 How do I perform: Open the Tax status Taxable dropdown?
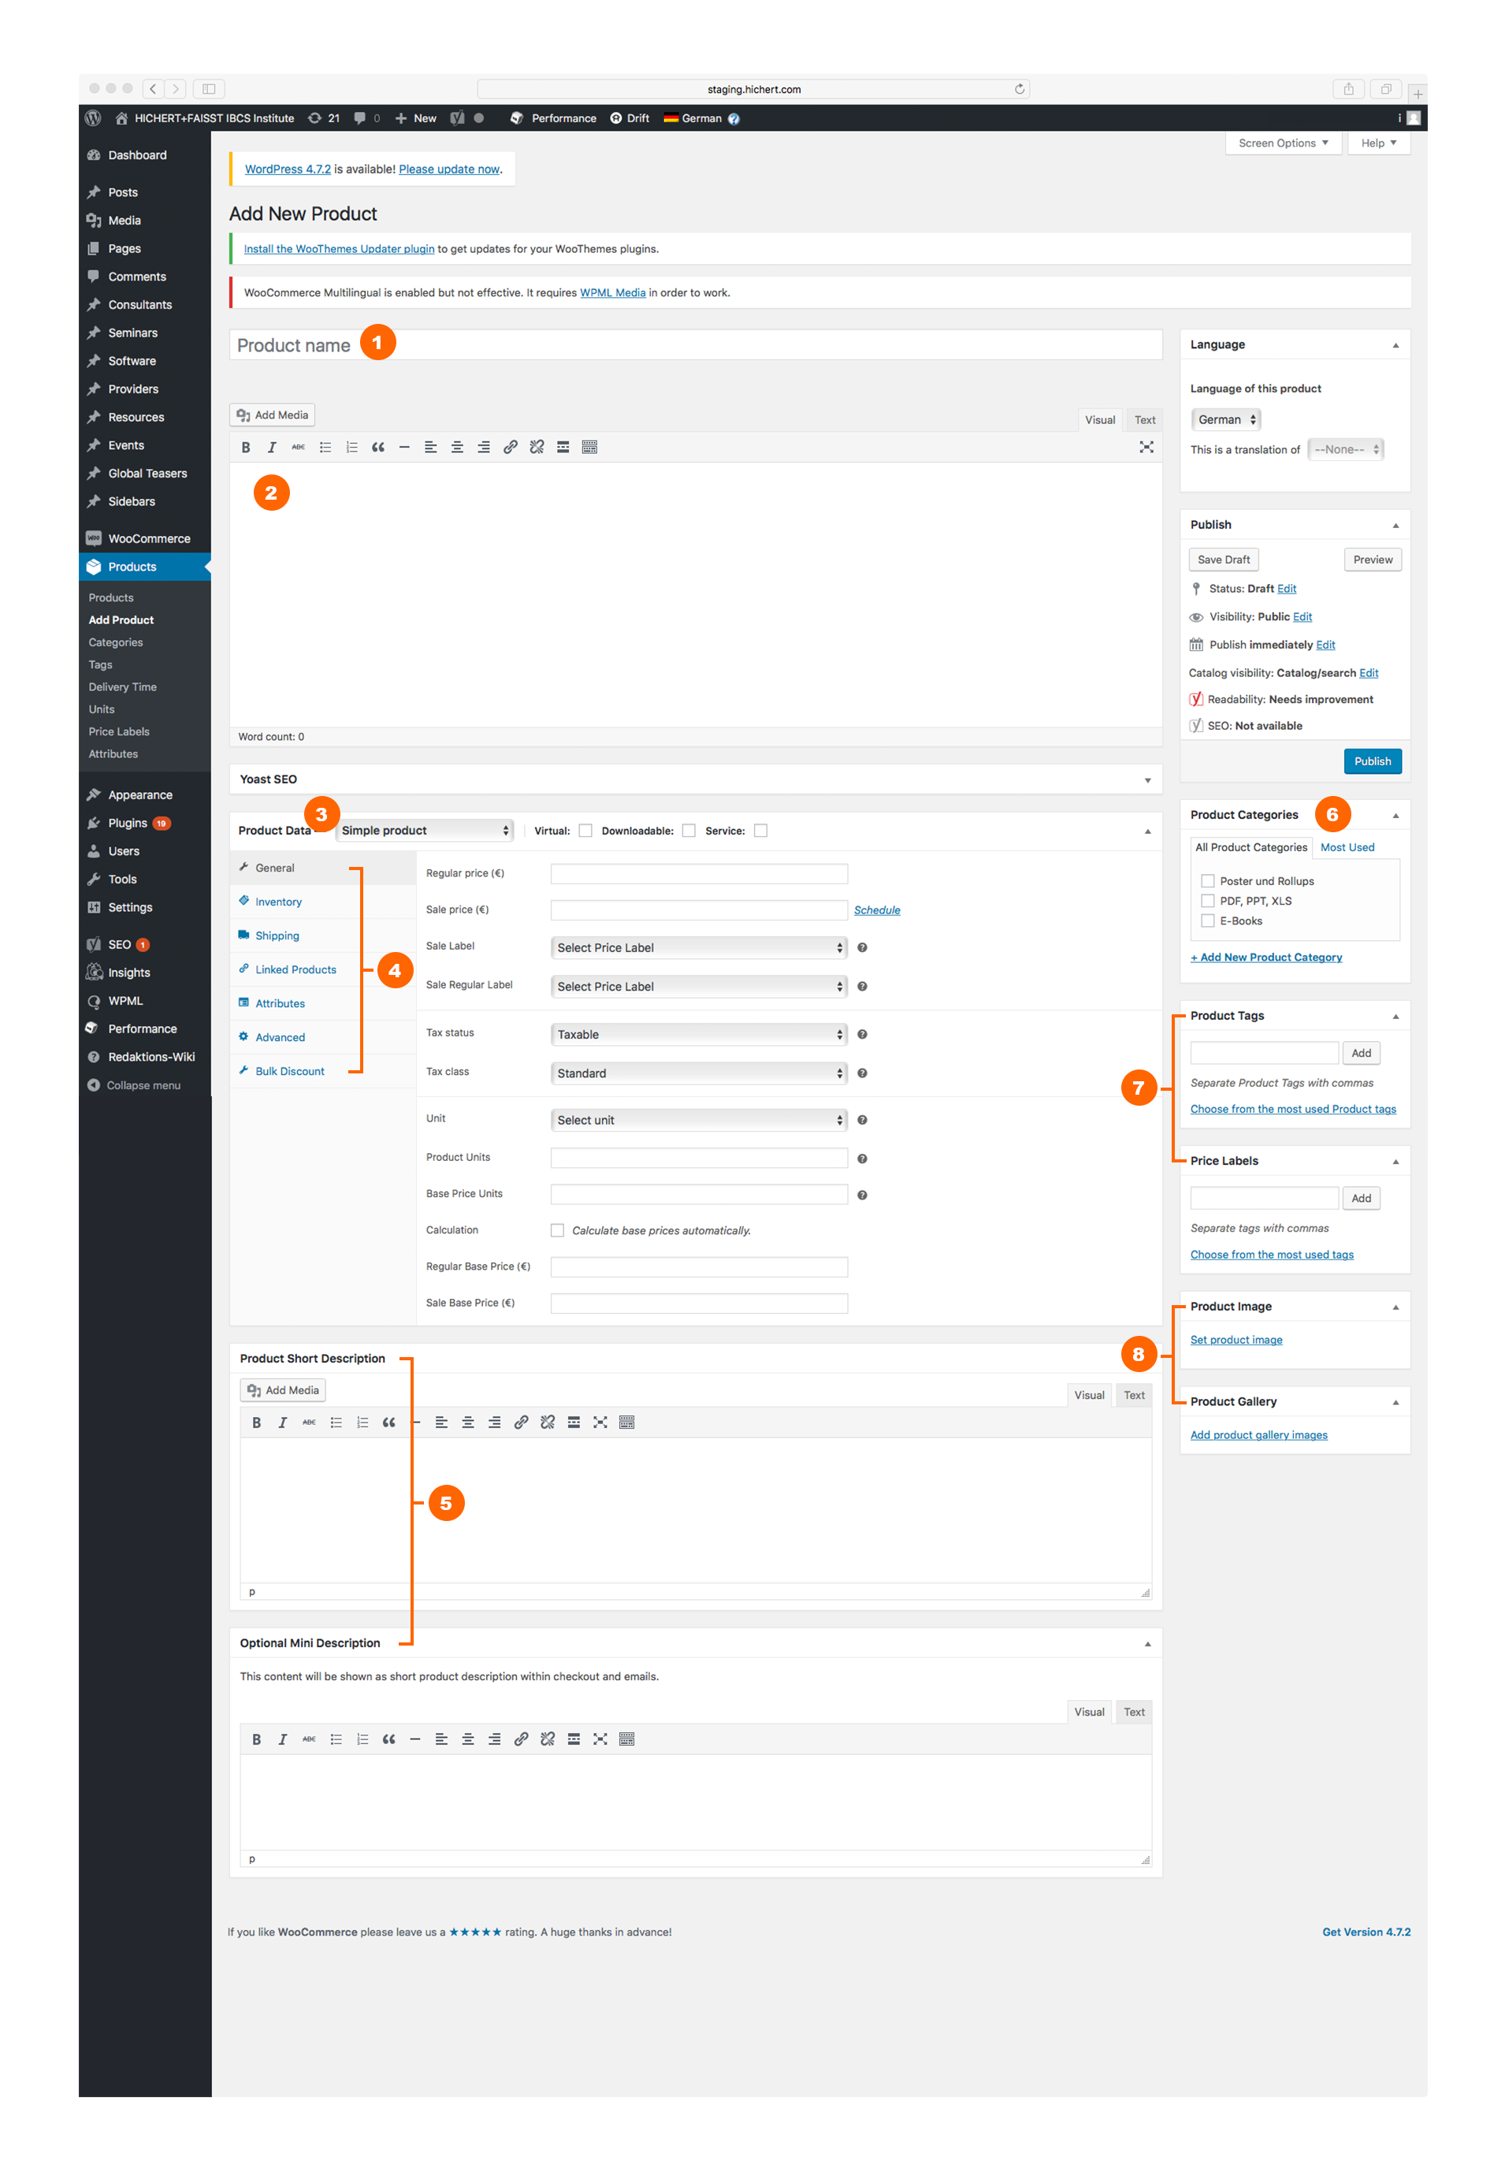[698, 1034]
